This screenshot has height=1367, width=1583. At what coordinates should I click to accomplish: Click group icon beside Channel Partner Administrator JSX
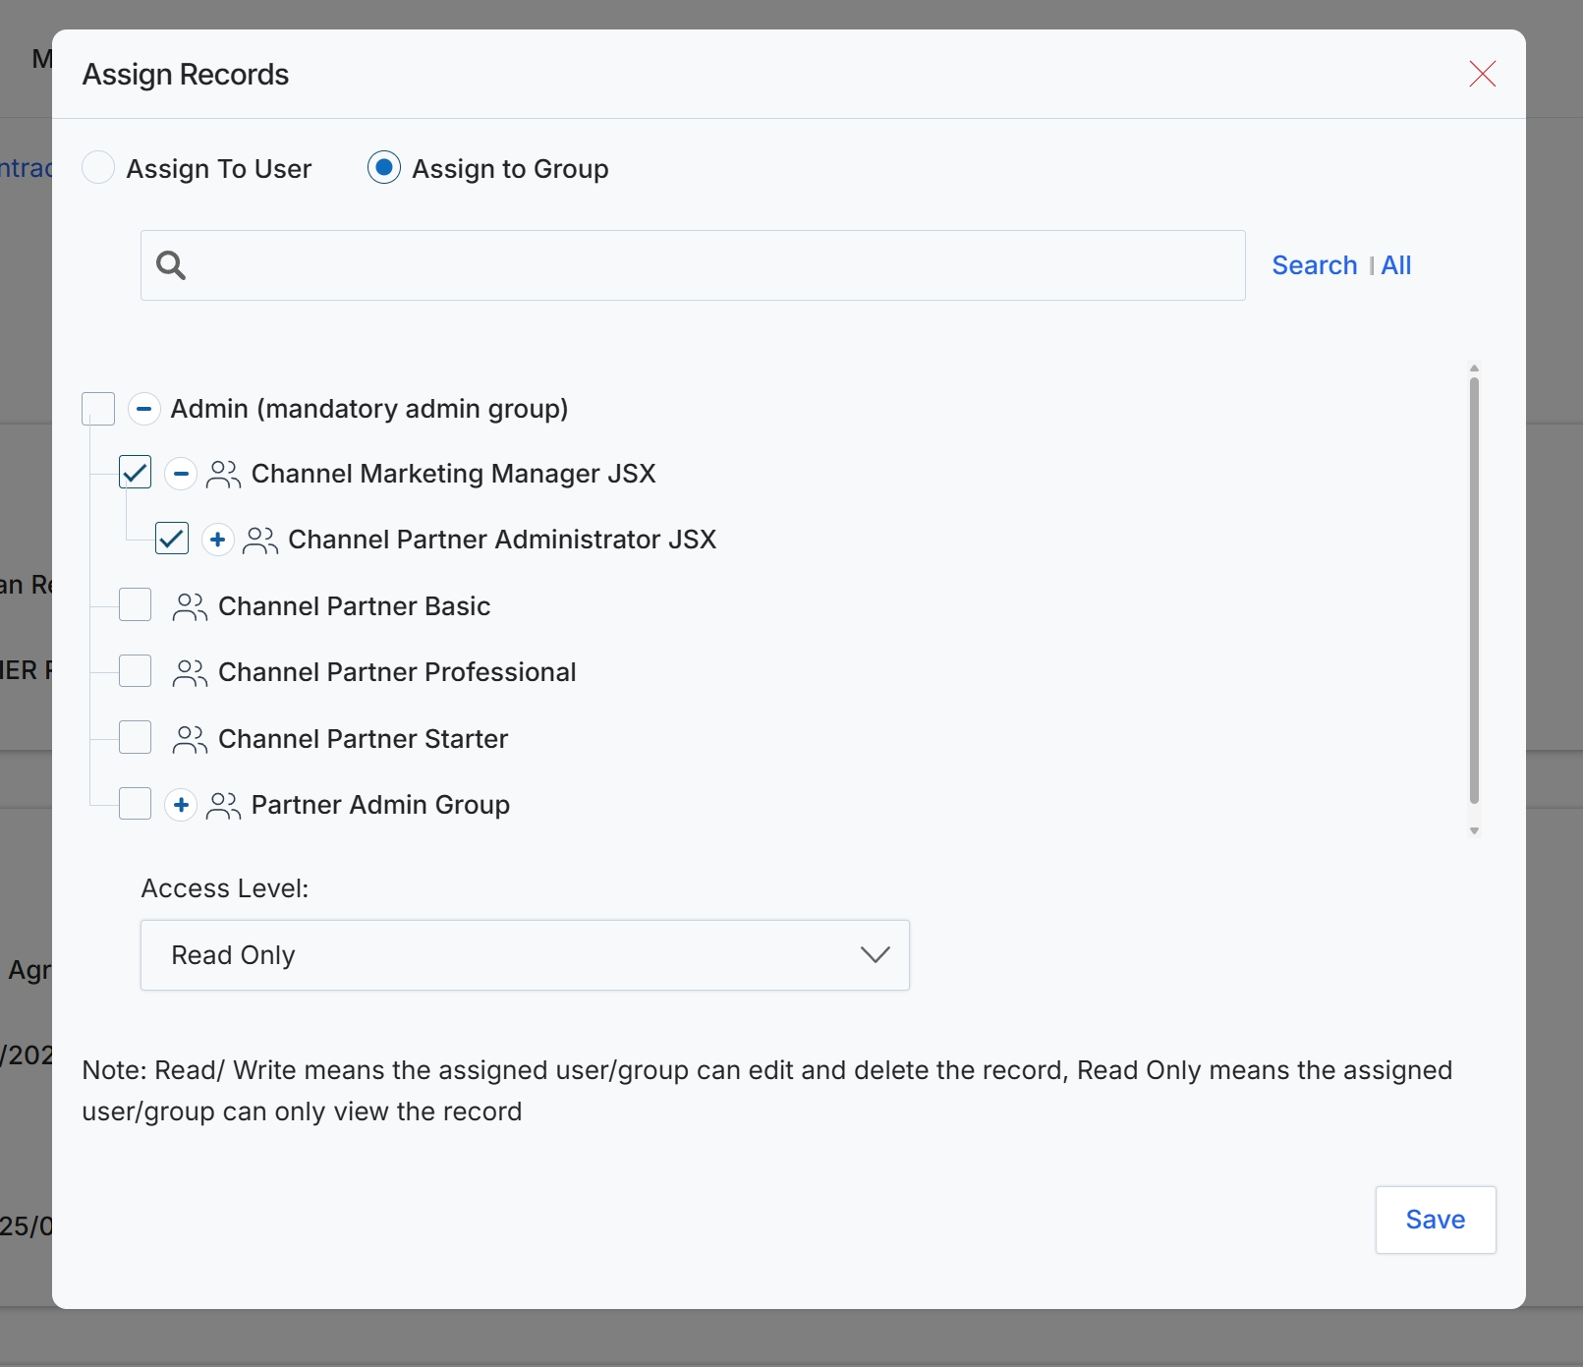click(x=260, y=540)
